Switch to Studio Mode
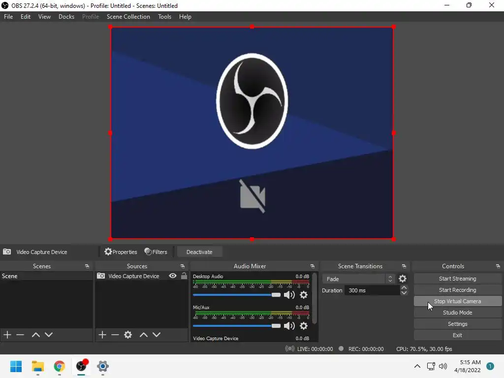The height and width of the screenshot is (378, 504). [x=458, y=313]
